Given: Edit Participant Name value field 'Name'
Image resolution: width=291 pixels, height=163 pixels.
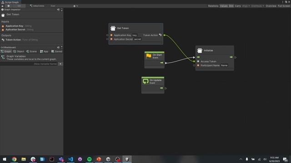Looking at the screenshot, I should point(224,65).
